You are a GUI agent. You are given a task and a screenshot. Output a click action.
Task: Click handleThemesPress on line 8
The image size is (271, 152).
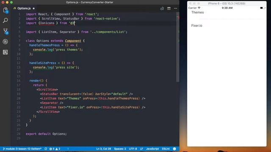44,45
